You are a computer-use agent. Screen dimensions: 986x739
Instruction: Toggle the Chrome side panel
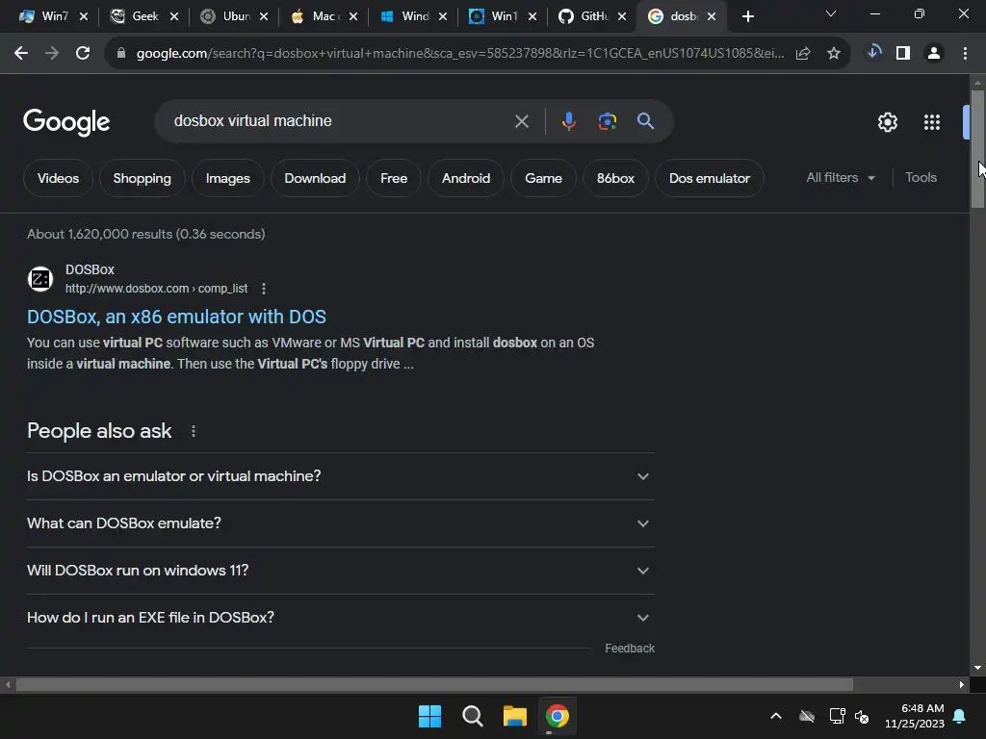[x=903, y=54]
